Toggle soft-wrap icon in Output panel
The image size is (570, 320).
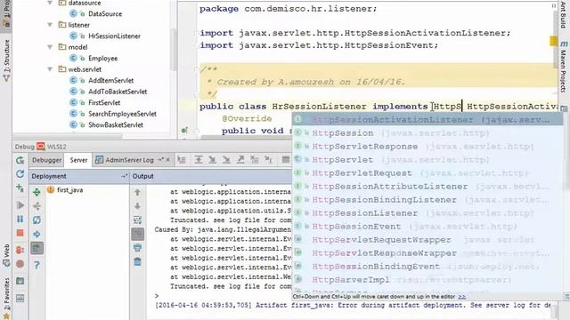pos(137,220)
